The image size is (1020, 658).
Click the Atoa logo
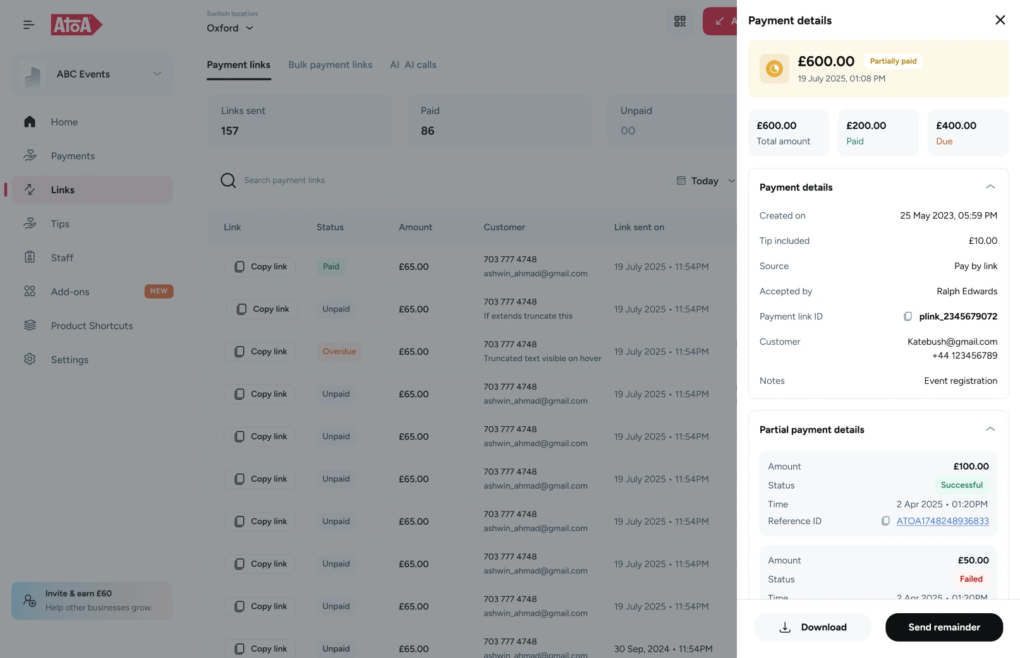pos(76,25)
